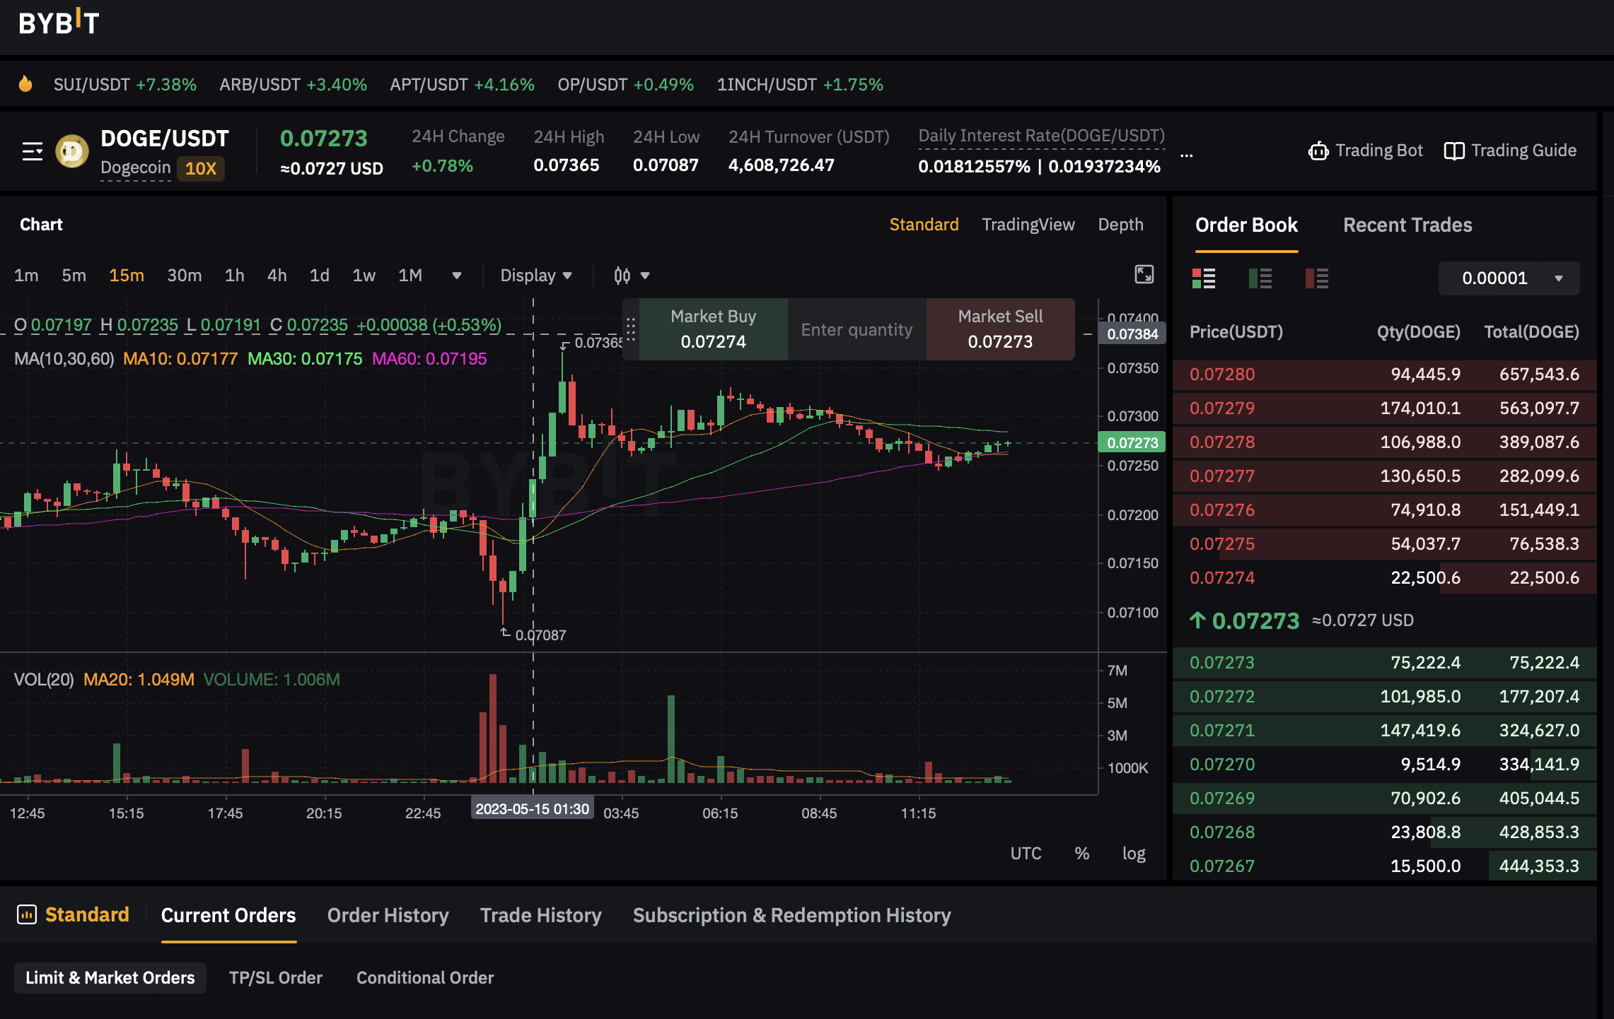Switch to TradingView chart
The width and height of the screenshot is (1614, 1019).
tap(1028, 225)
